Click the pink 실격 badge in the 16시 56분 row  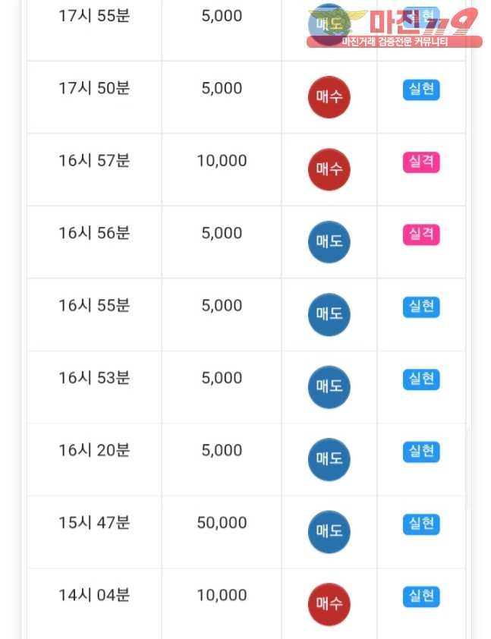click(421, 235)
